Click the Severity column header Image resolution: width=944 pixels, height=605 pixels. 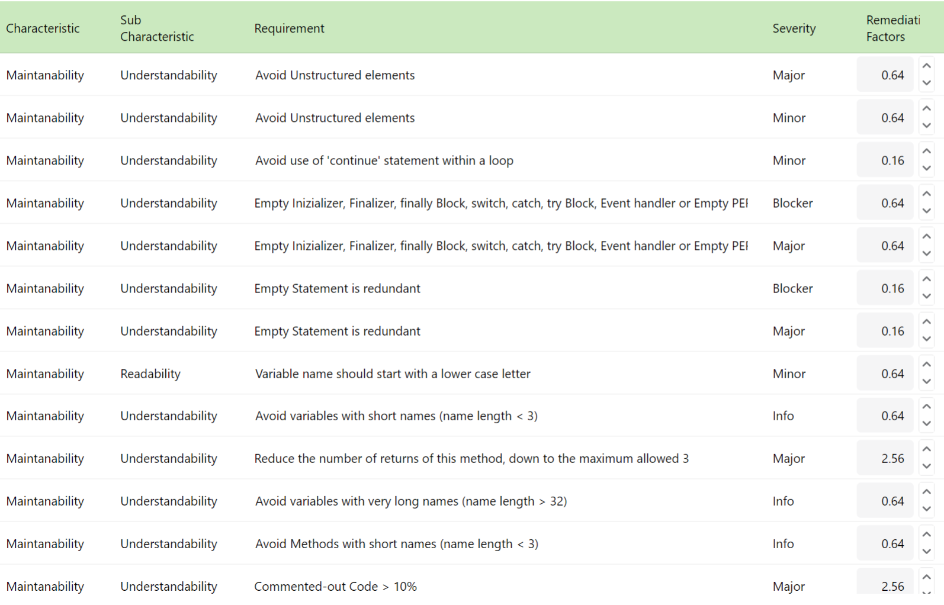pos(794,28)
